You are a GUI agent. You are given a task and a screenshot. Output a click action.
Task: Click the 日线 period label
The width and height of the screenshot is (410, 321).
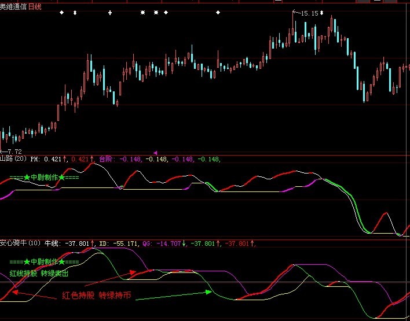35,6
